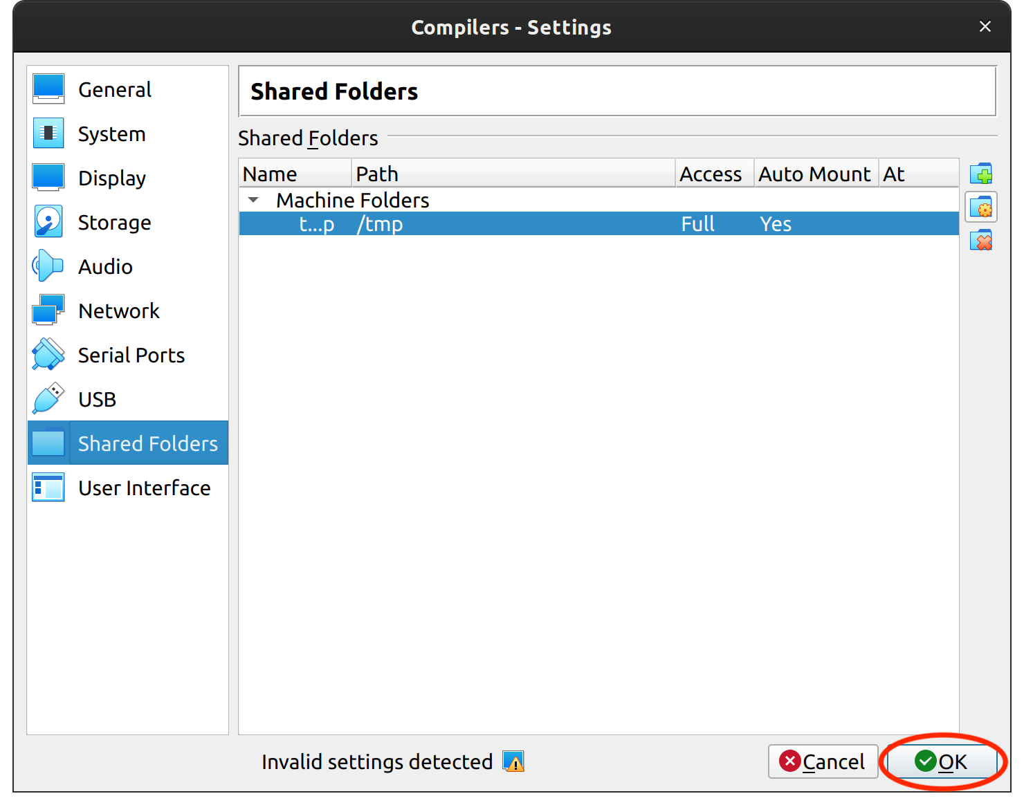Click the edit selected shared folder icon

tap(980, 207)
